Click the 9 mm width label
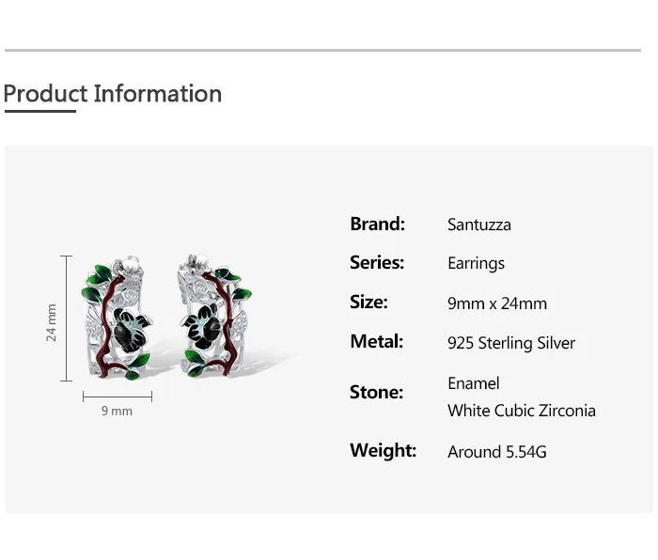The width and height of the screenshot is (658, 560). point(117,411)
